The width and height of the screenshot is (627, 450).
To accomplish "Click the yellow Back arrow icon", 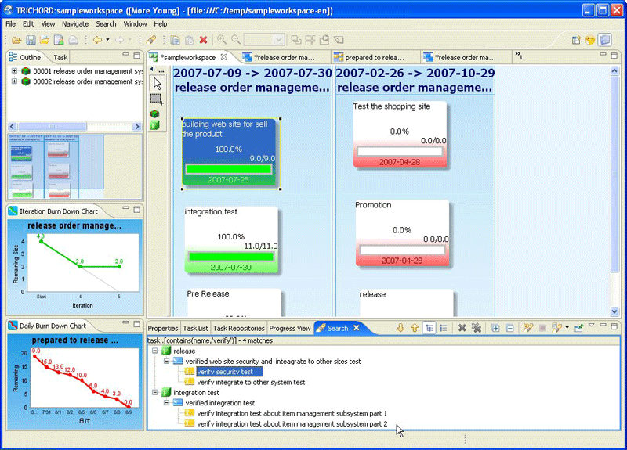I will (x=97, y=40).
